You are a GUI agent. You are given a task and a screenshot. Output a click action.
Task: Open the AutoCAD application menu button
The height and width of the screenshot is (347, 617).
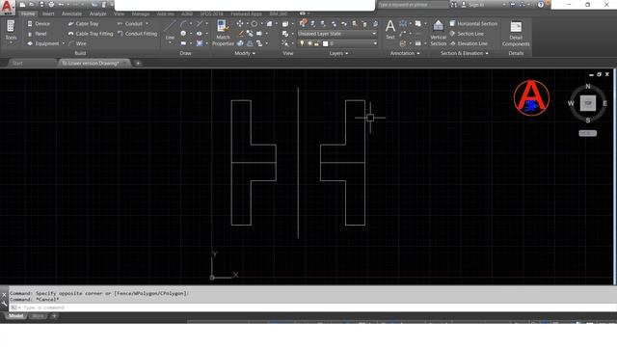point(7,7)
